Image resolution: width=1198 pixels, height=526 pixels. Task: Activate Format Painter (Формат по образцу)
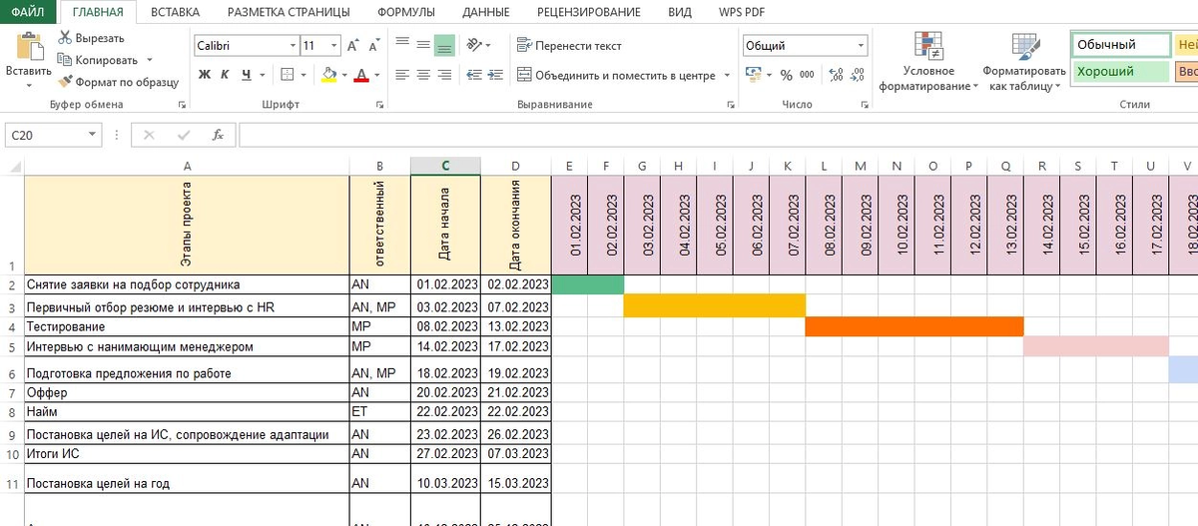click(x=118, y=82)
